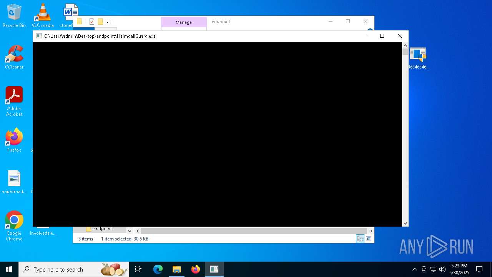Close the HeimdallGuard console window
This screenshot has height=277, width=492.
(400, 36)
